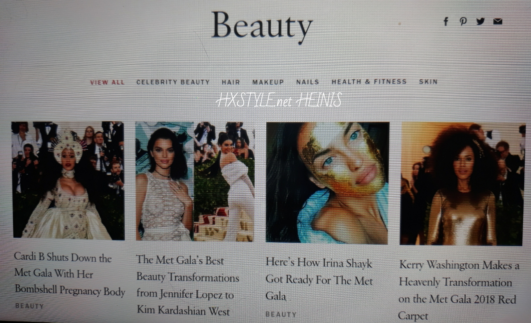This screenshot has width=531, height=323.
Task: Click the Beauty tag under Cardi B article
Action: click(30, 306)
